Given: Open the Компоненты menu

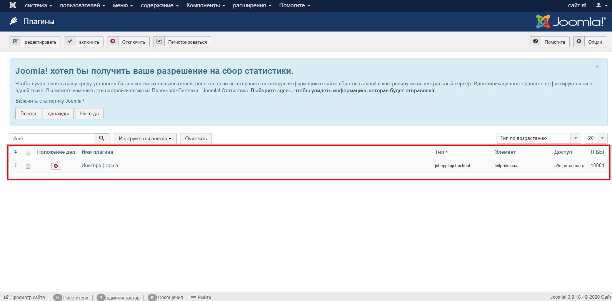Looking at the screenshot, I should 206,5.
